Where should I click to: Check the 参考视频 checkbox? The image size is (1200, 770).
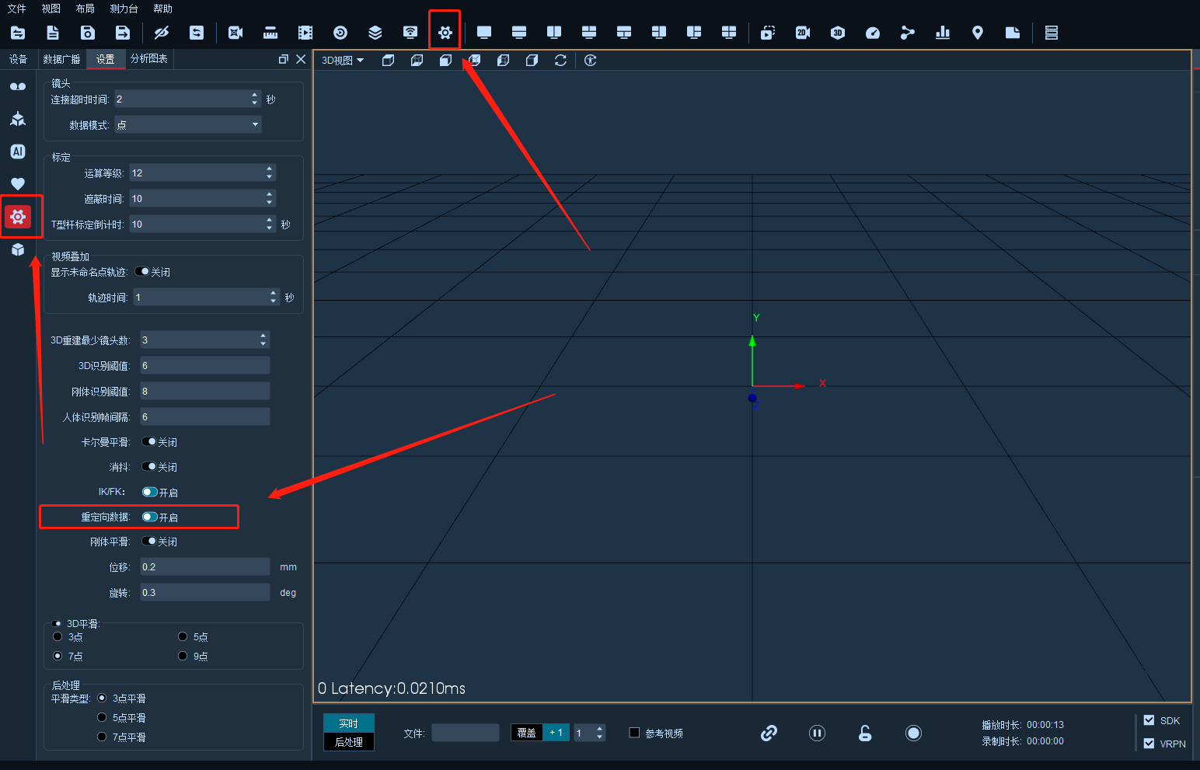click(634, 733)
